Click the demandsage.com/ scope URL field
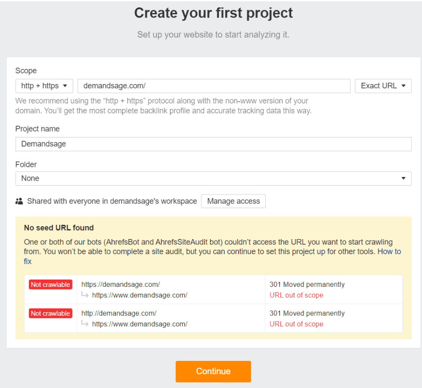Image resolution: width=422 pixels, height=388 pixels. coord(214,86)
